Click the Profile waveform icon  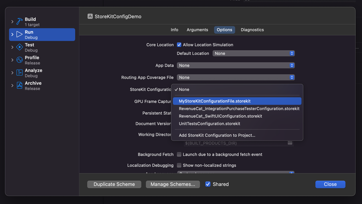19,60
